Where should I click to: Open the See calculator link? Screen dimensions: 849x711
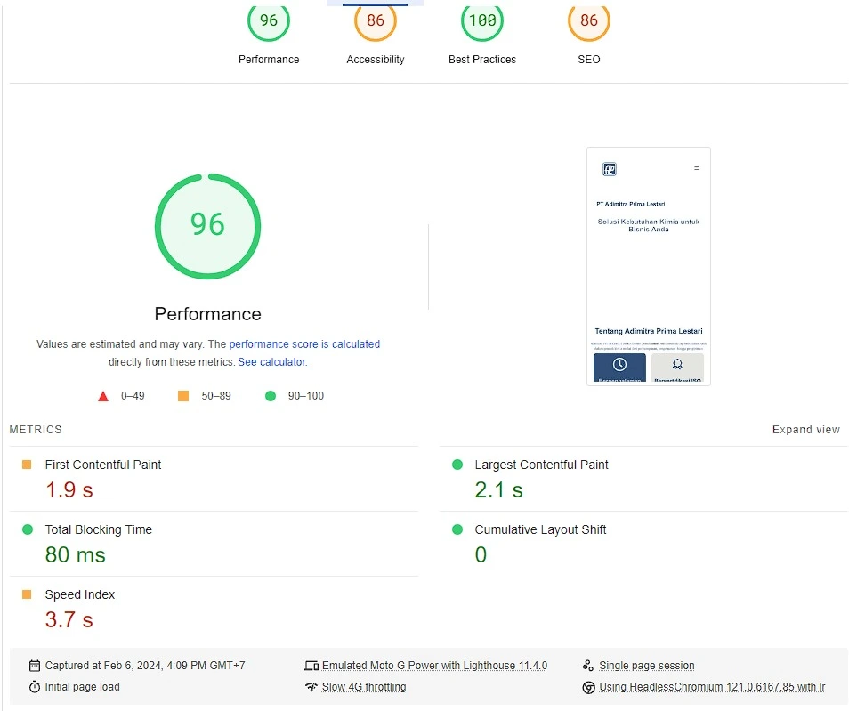tap(271, 362)
